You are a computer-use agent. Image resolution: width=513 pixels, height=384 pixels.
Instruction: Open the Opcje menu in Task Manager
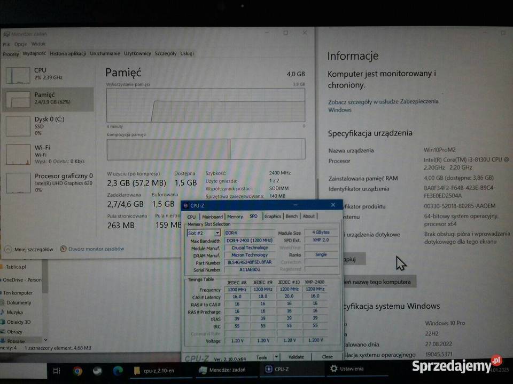click(20, 44)
